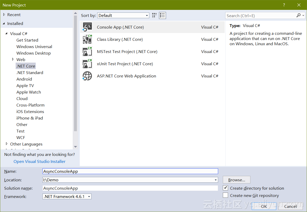
Task: Open the search options dropdown arrow
Action: [303, 15]
